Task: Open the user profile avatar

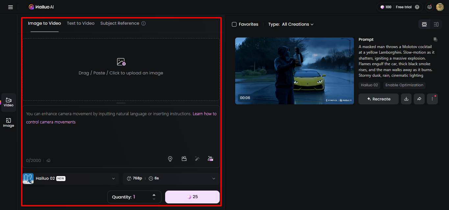Action: [x=440, y=7]
